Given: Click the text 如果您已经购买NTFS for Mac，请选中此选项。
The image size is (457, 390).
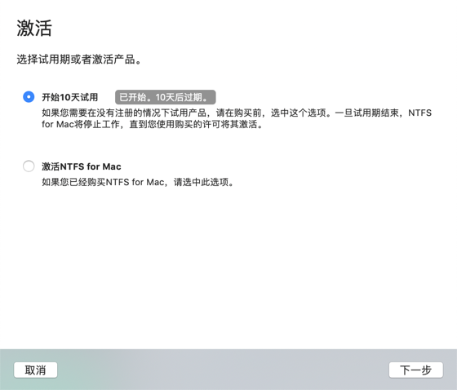Looking at the screenshot, I should click(x=138, y=182).
